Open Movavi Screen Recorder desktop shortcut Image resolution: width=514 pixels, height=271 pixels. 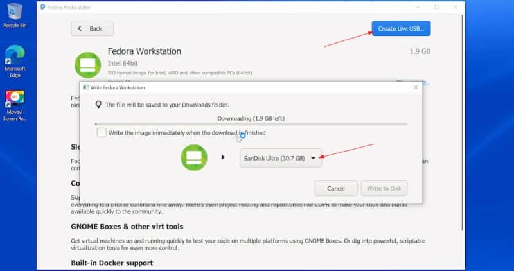14,103
